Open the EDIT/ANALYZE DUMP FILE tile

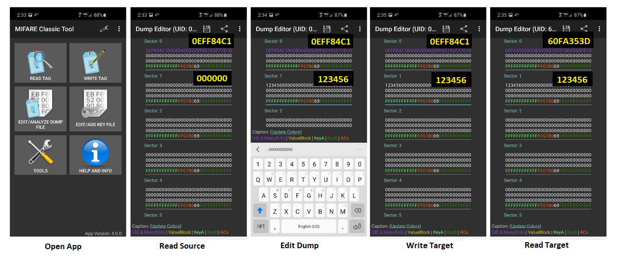[x=41, y=108]
